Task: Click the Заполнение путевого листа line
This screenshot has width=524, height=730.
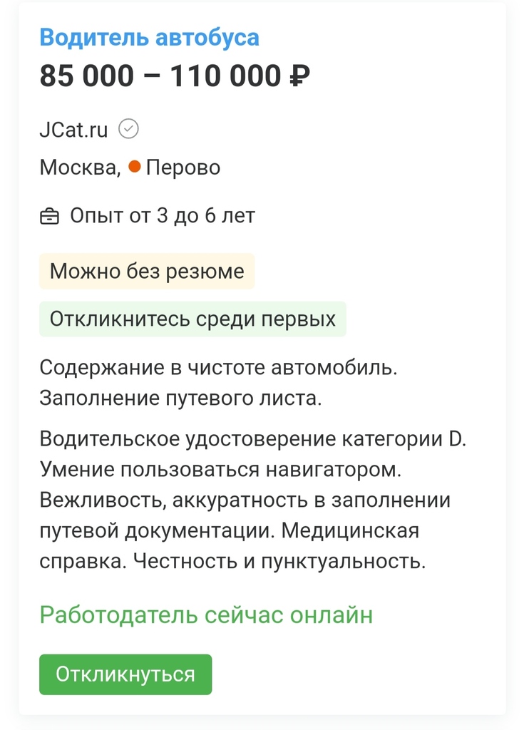Action: tap(180, 399)
